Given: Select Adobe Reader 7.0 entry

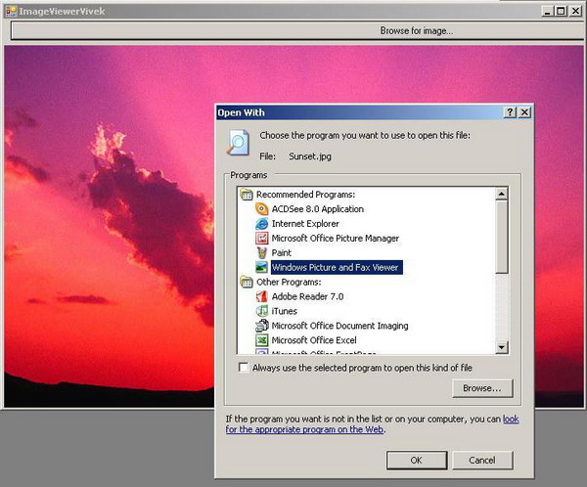Looking at the screenshot, I should [307, 296].
